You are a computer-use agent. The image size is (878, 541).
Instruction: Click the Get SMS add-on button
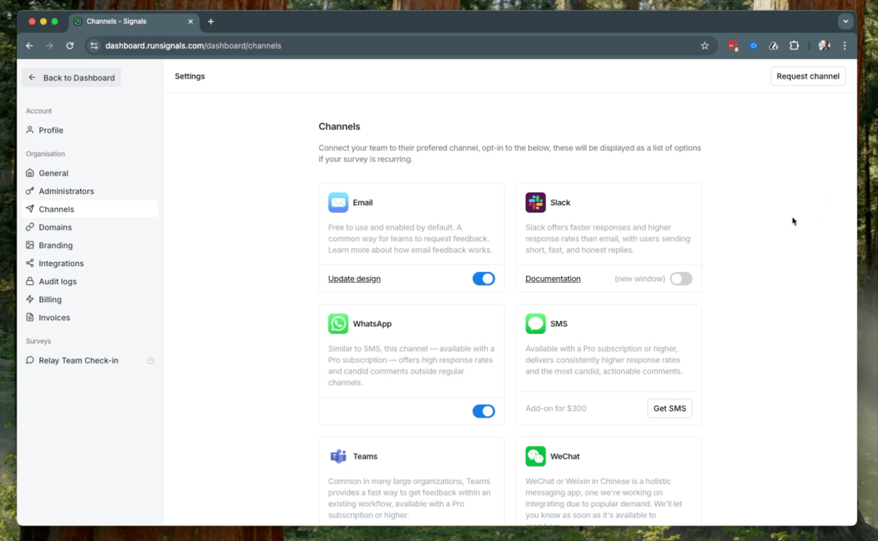669,408
